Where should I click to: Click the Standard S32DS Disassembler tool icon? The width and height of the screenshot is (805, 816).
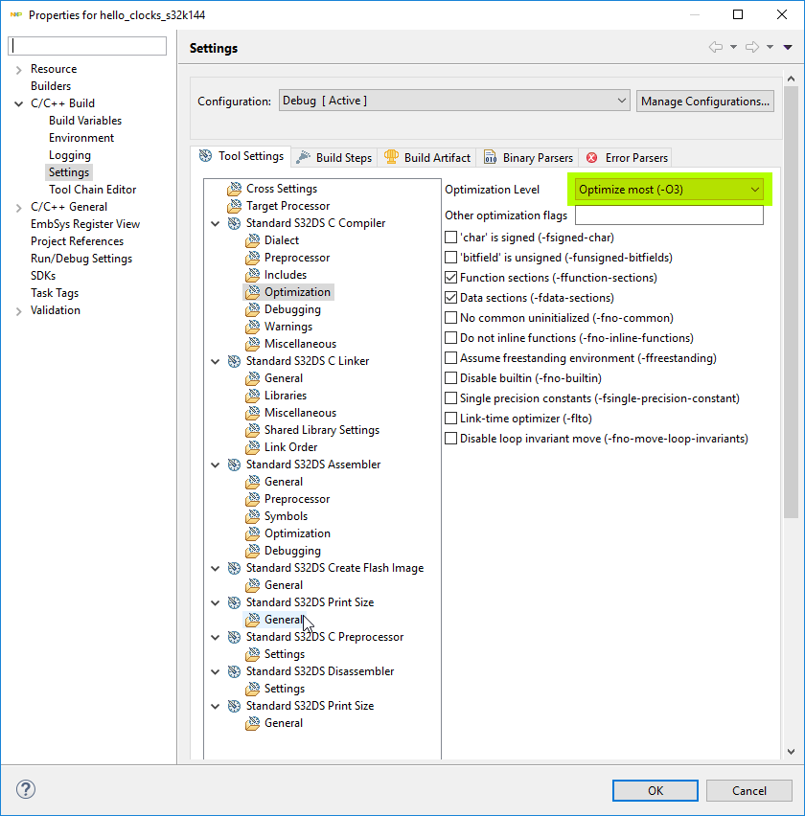[x=235, y=671]
